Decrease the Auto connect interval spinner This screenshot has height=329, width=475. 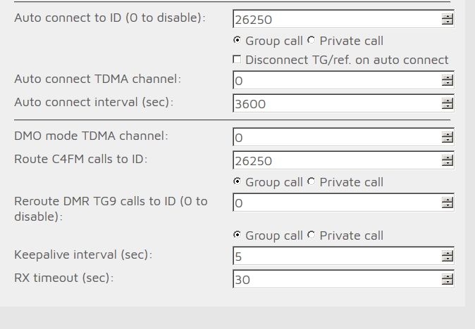[x=447, y=105]
